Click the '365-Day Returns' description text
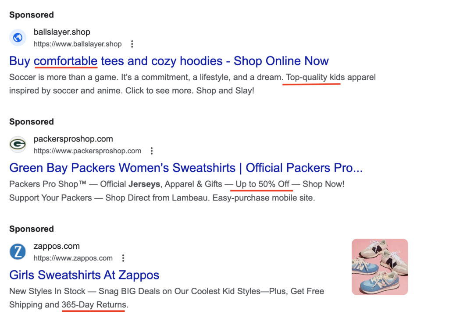The image size is (449, 328). 94,305
